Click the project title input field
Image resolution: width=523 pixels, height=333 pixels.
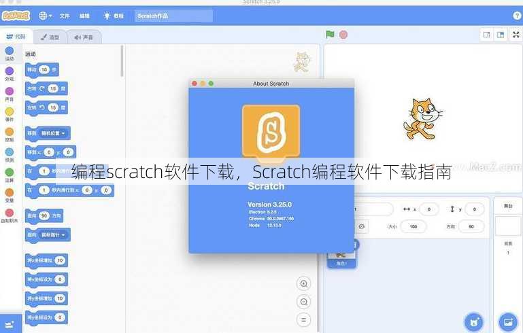coord(173,16)
